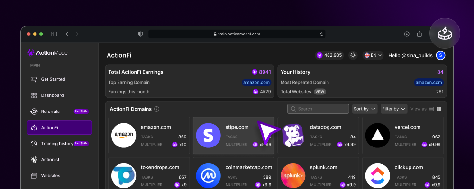Click the 281 total websites value

tap(439, 92)
